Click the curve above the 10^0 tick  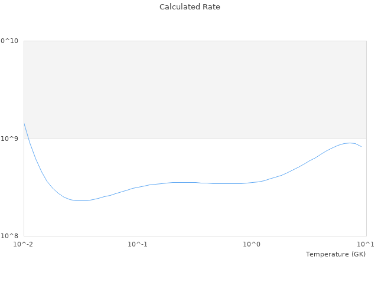coord(252,182)
